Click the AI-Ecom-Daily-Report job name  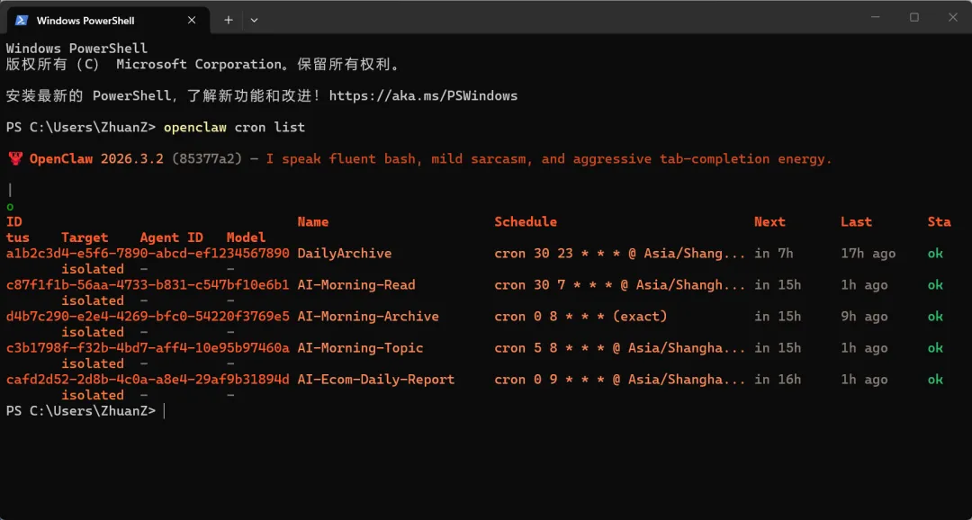point(376,380)
